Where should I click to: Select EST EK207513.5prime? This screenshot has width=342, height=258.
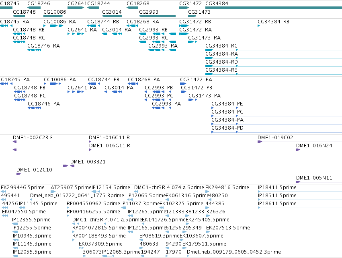click(208, 232)
